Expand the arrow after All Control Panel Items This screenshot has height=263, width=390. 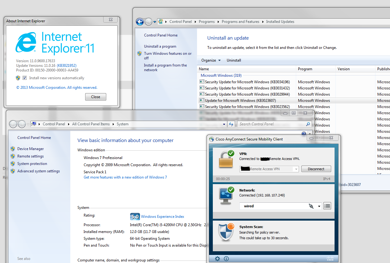point(113,124)
